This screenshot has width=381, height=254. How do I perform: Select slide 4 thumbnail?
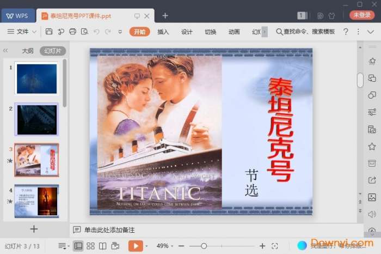pyautogui.click(x=36, y=201)
